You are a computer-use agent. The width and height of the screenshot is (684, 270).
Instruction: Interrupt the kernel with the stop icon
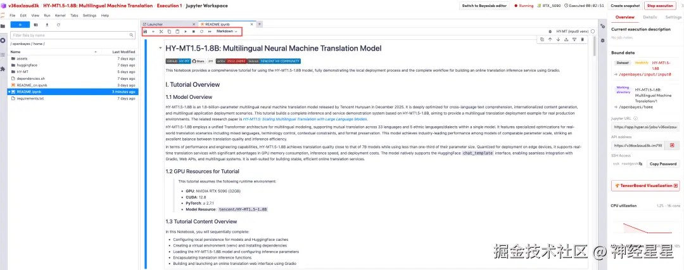[x=194, y=32]
